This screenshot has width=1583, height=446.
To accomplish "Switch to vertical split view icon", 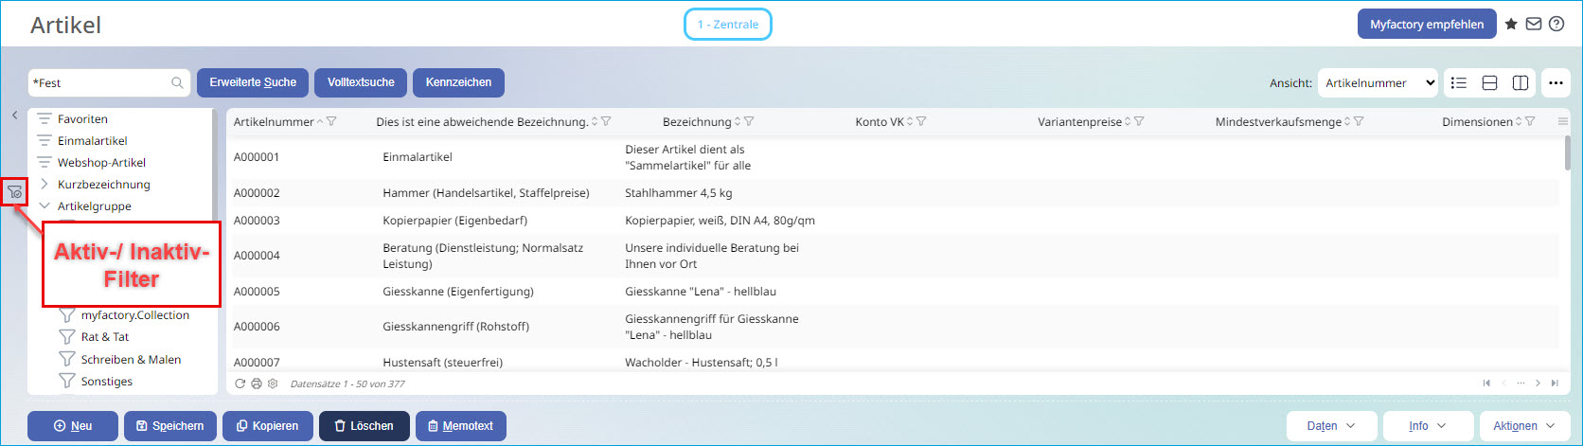I will (1521, 83).
